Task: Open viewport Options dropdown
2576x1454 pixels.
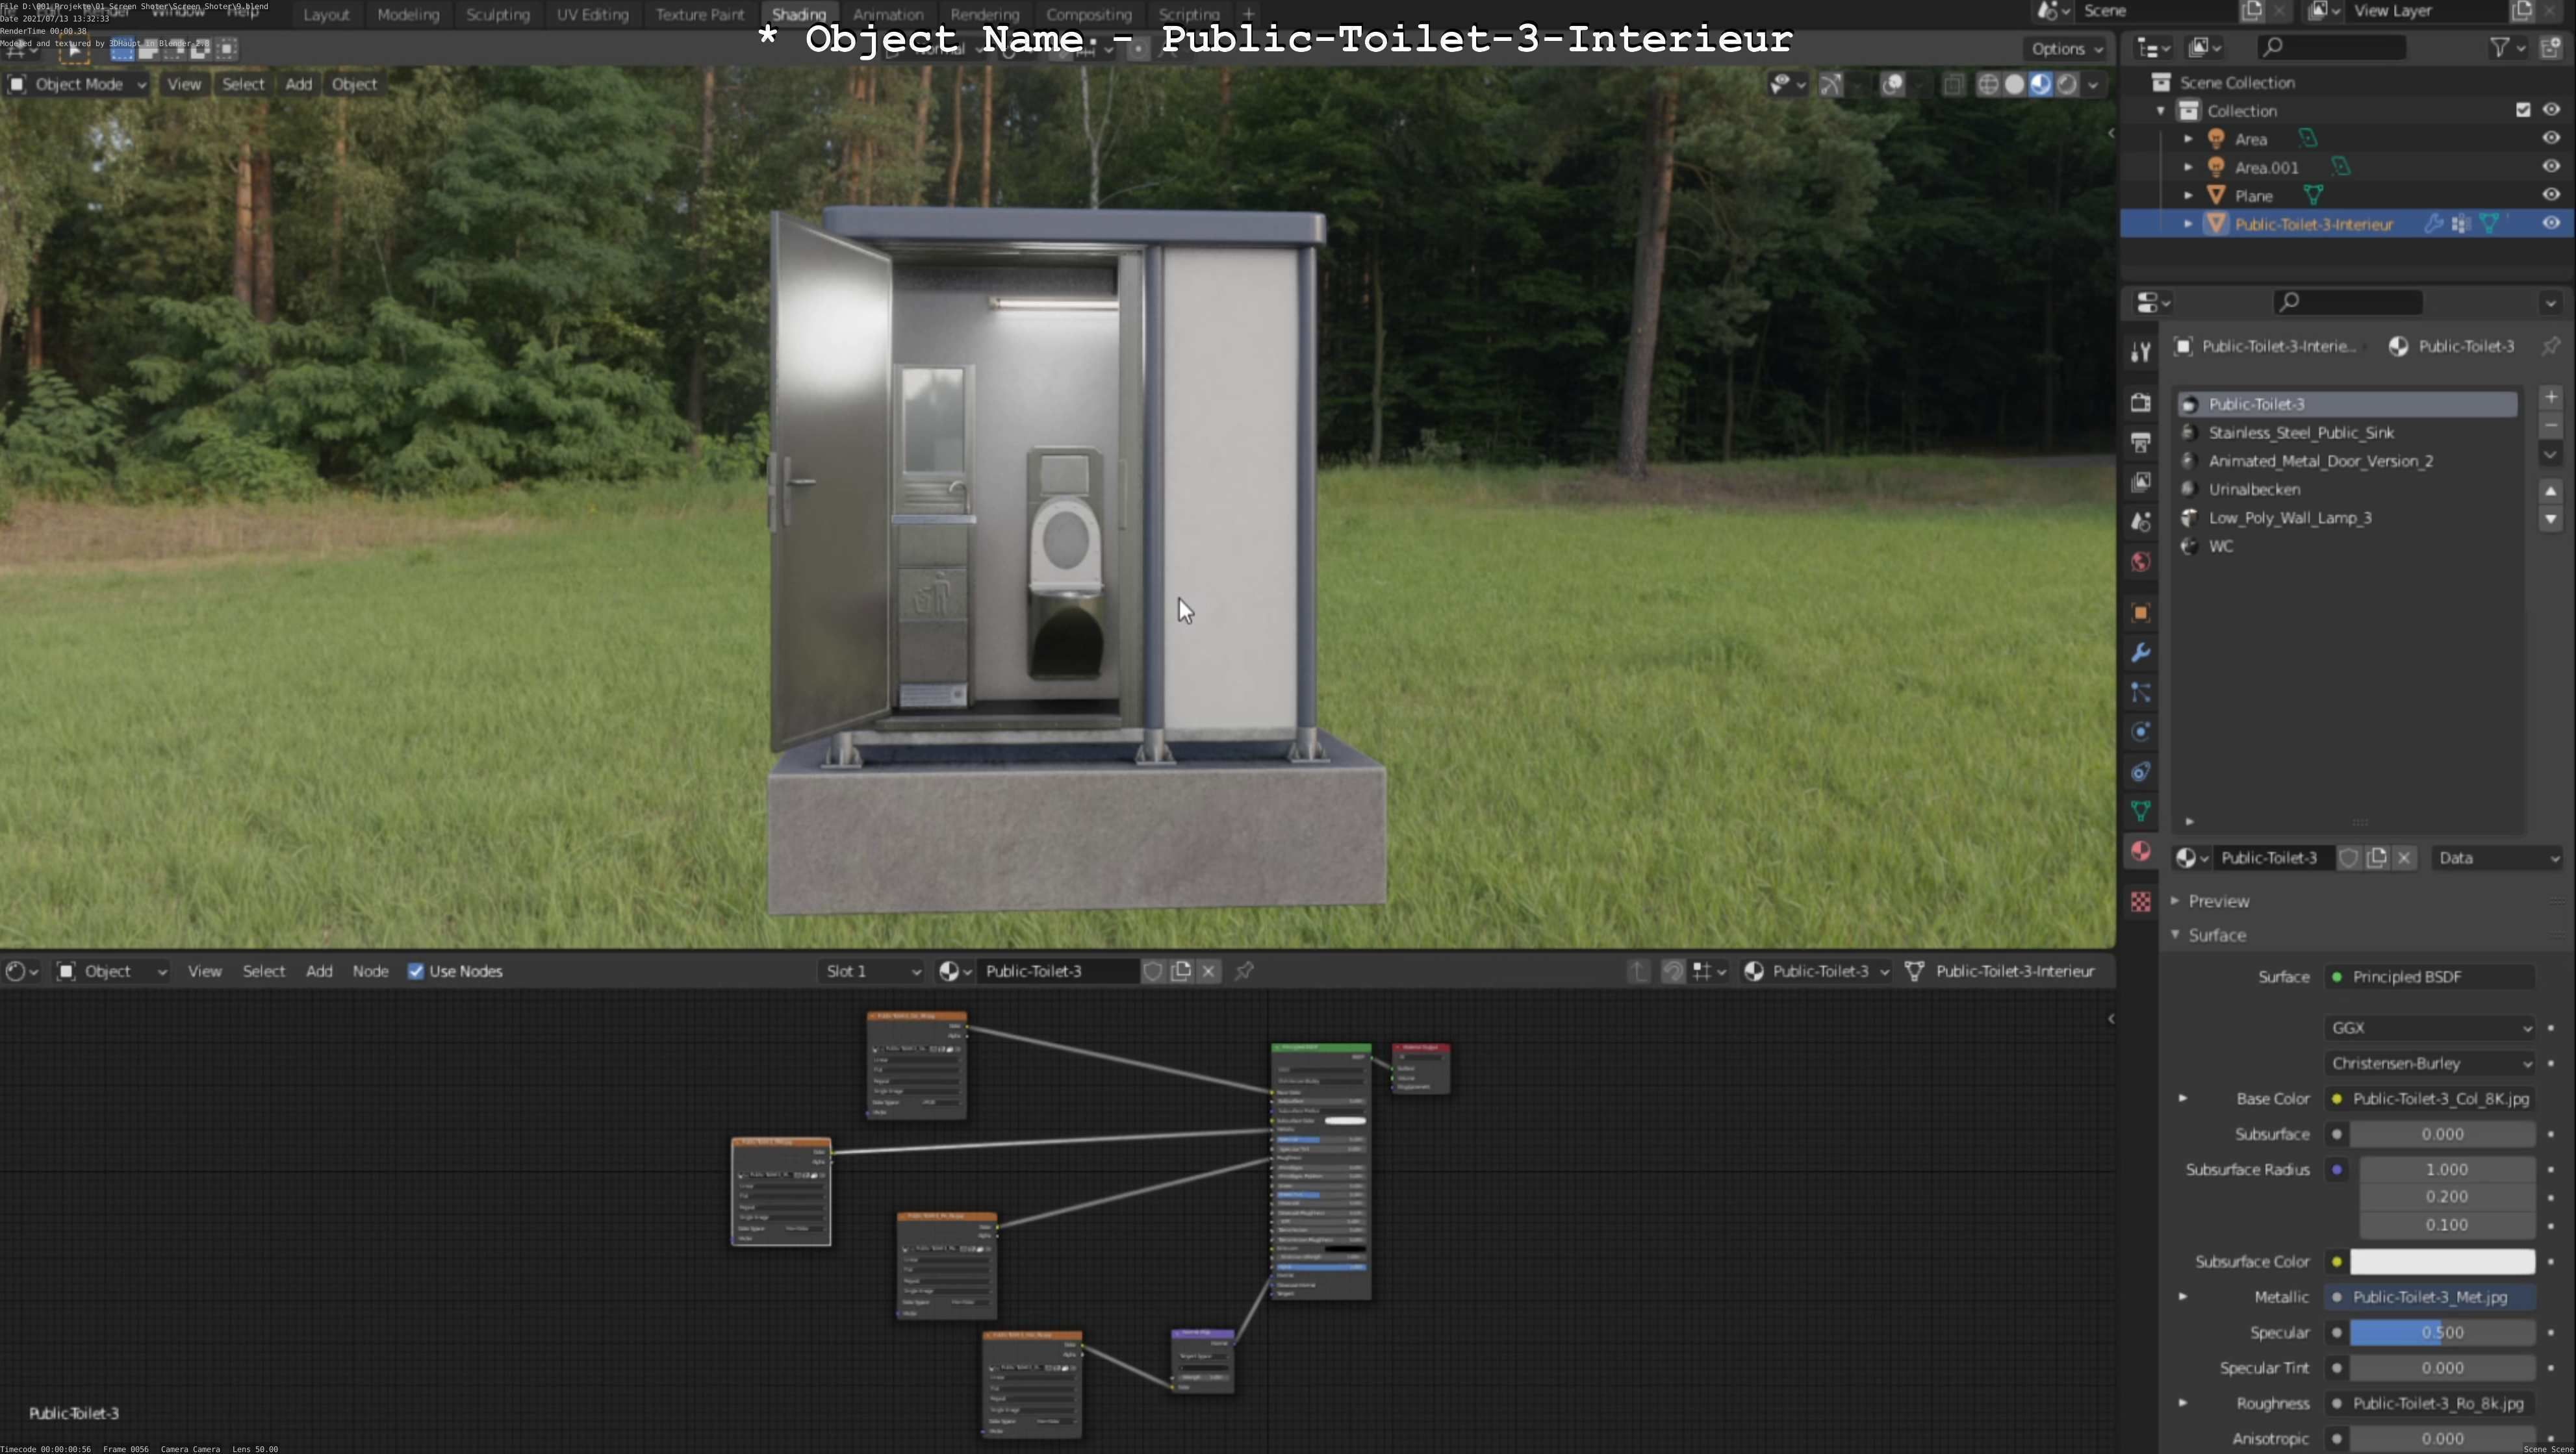Action: (x=2066, y=48)
